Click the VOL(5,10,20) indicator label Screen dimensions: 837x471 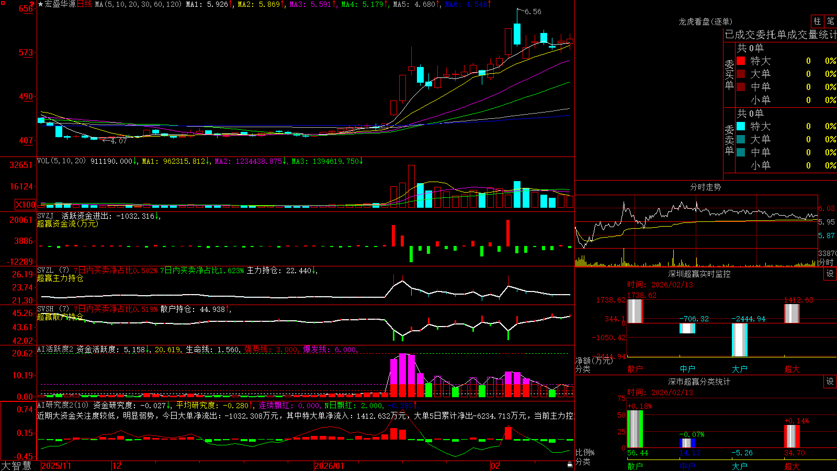(61, 161)
